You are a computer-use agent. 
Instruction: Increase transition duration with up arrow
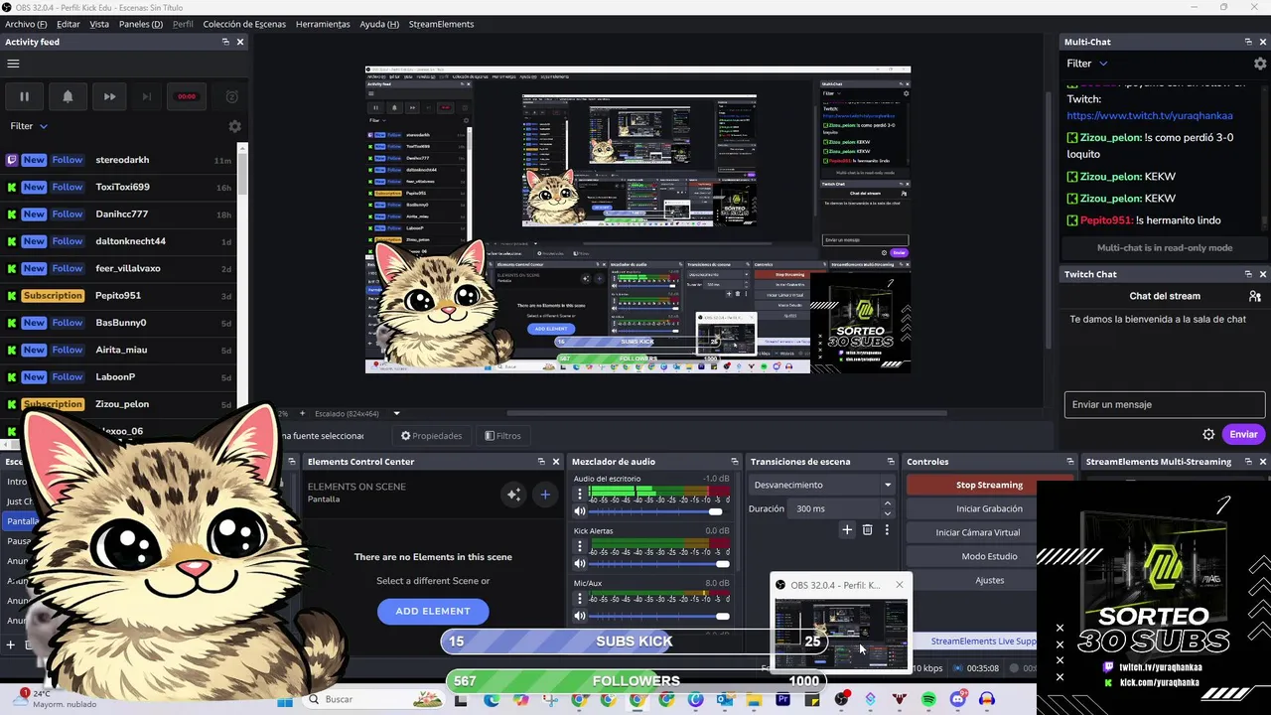point(887,503)
